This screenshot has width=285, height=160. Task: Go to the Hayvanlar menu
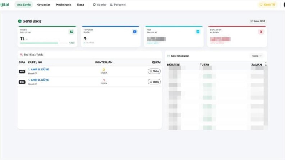[43, 5]
